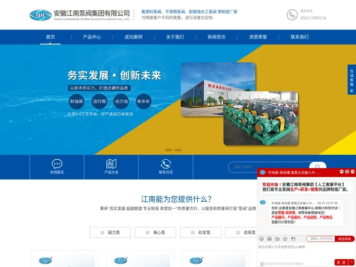Open 关于我们 nav item
The width and height of the screenshot is (356, 267).
coord(175,37)
